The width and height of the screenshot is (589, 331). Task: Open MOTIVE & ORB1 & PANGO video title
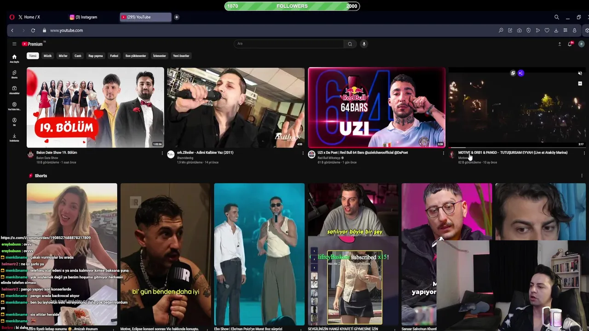point(513,153)
